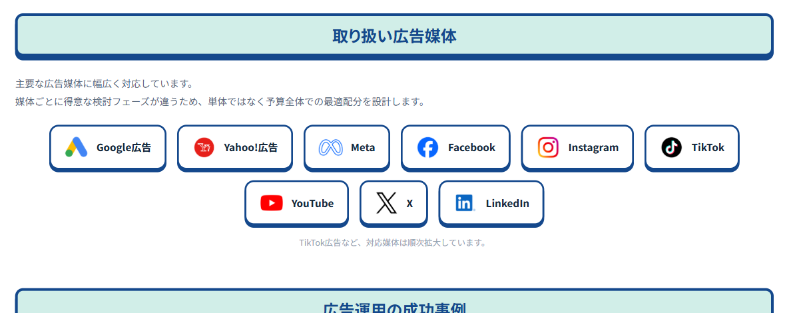Click the X logo icon
Image resolution: width=799 pixels, height=313 pixels.
(x=386, y=203)
